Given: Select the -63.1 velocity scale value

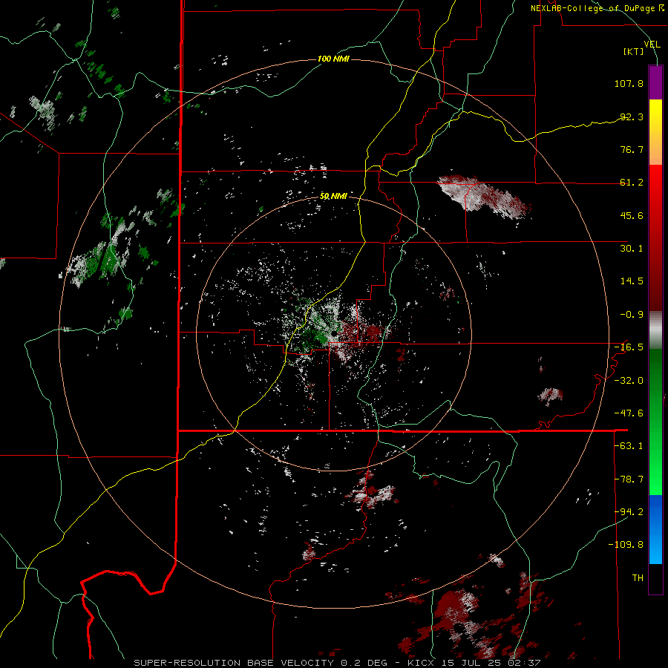Looking at the screenshot, I should pyautogui.click(x=629, y=446).
